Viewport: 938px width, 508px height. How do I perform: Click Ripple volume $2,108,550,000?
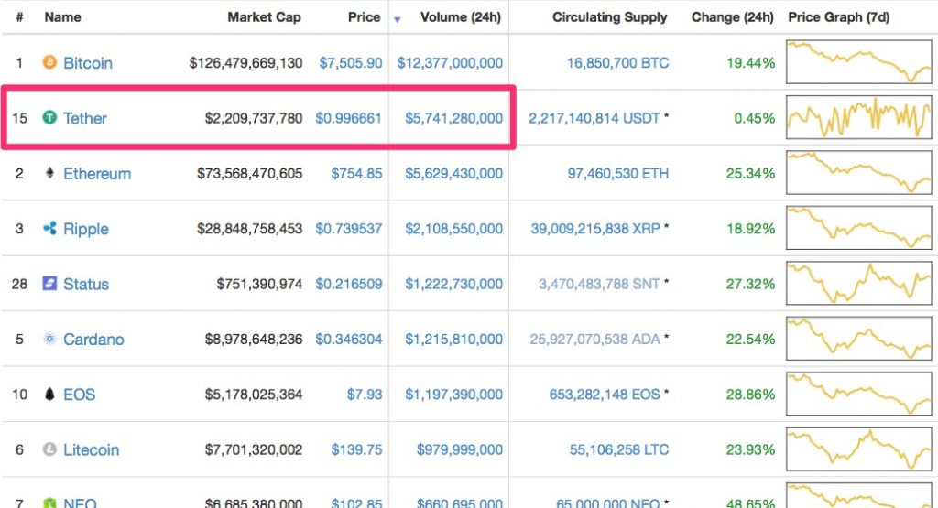454,229
